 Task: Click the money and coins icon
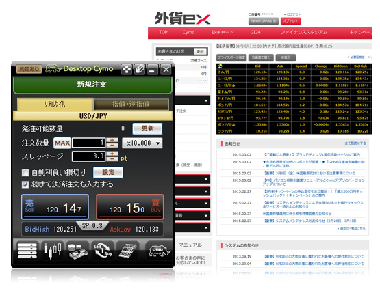point(77,251)
